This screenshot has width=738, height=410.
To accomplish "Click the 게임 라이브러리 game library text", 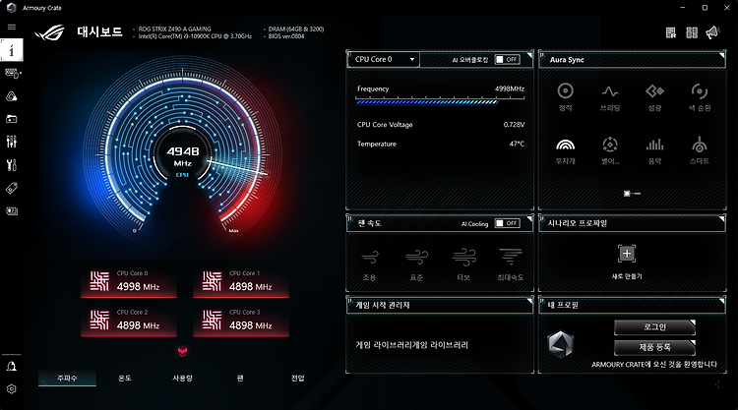I will tap(412, 345).
